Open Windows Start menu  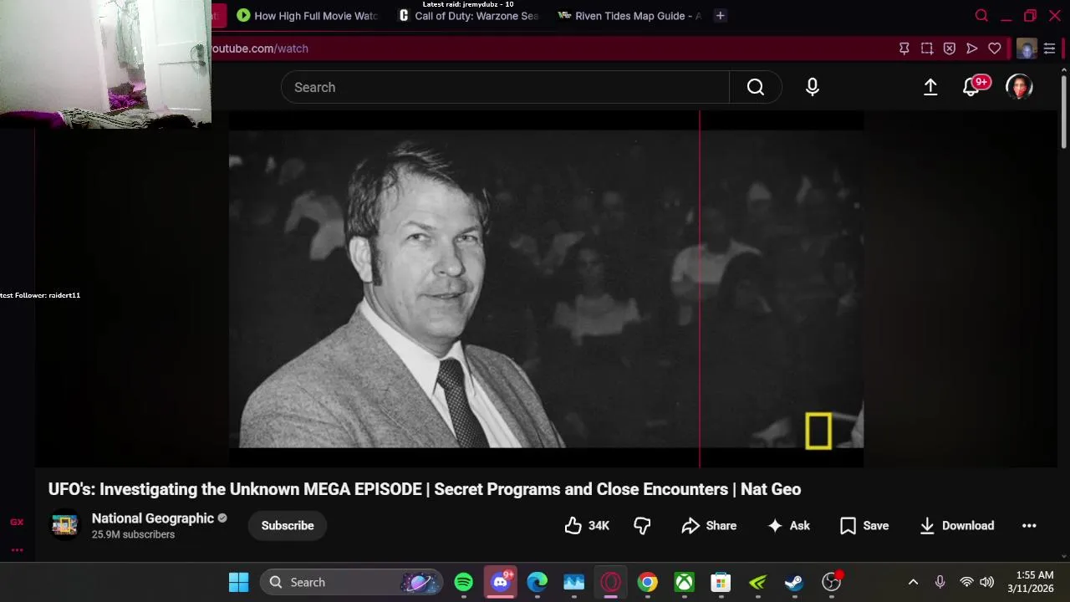(238, 582)
